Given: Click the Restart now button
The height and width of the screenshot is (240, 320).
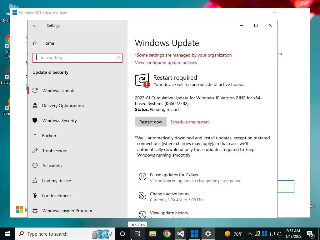Looking at the screenshot, I should tap(151, 122).
